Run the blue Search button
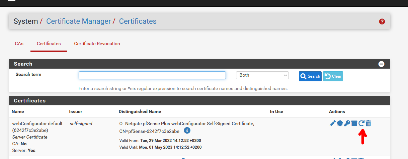 click(x=310, y=76)
